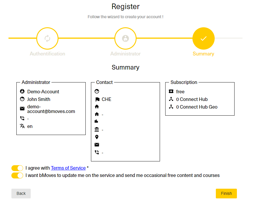
Task: Click the bank building icon in Contact
Action: 97,130
